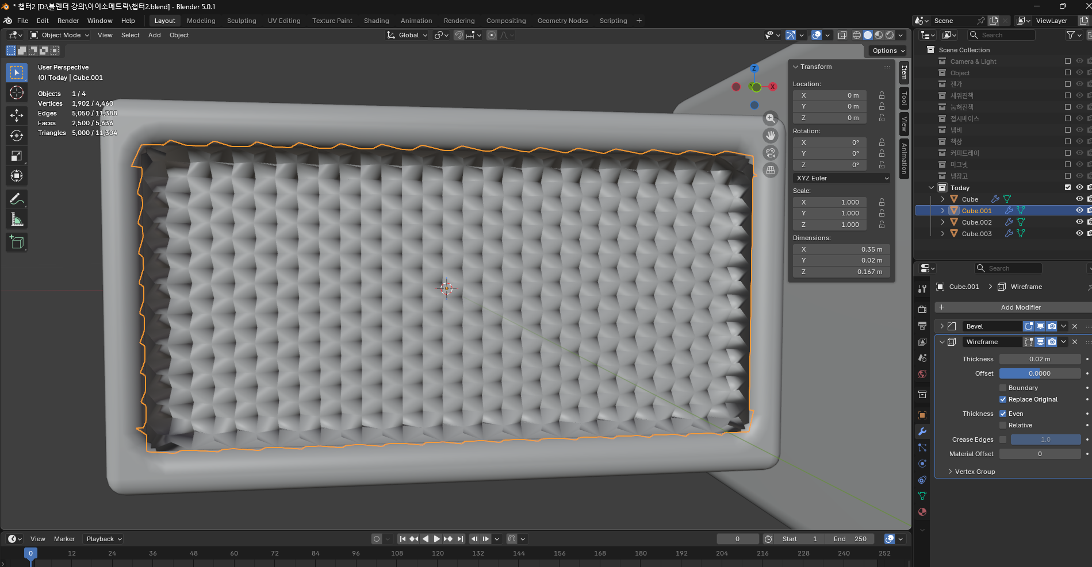Remove the Wireframe modifier

point(1075,342)
